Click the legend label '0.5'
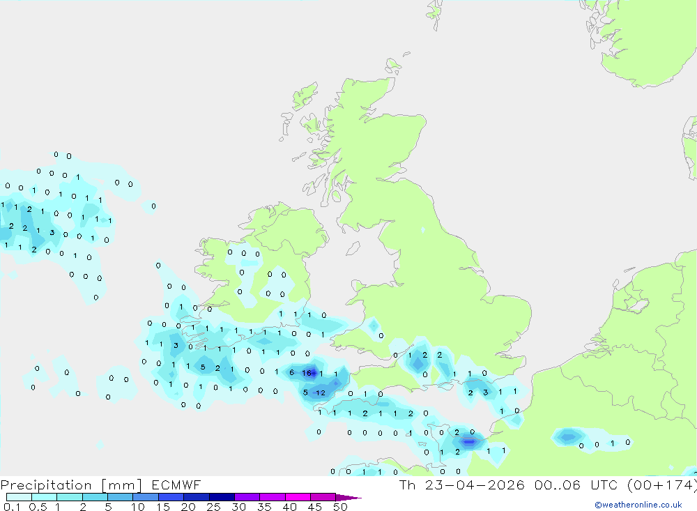 (38, 507)
